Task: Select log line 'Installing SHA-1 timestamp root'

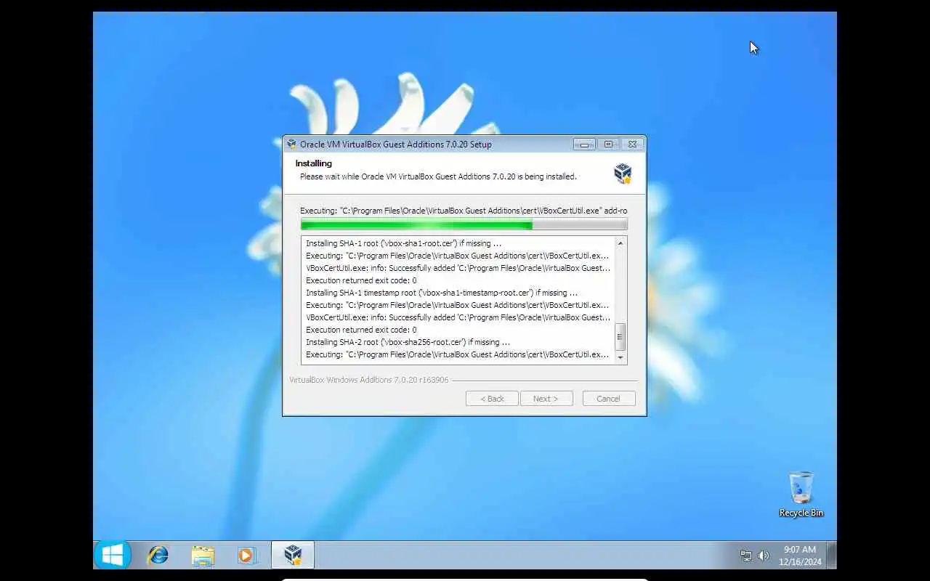Action: pos(441,293)
